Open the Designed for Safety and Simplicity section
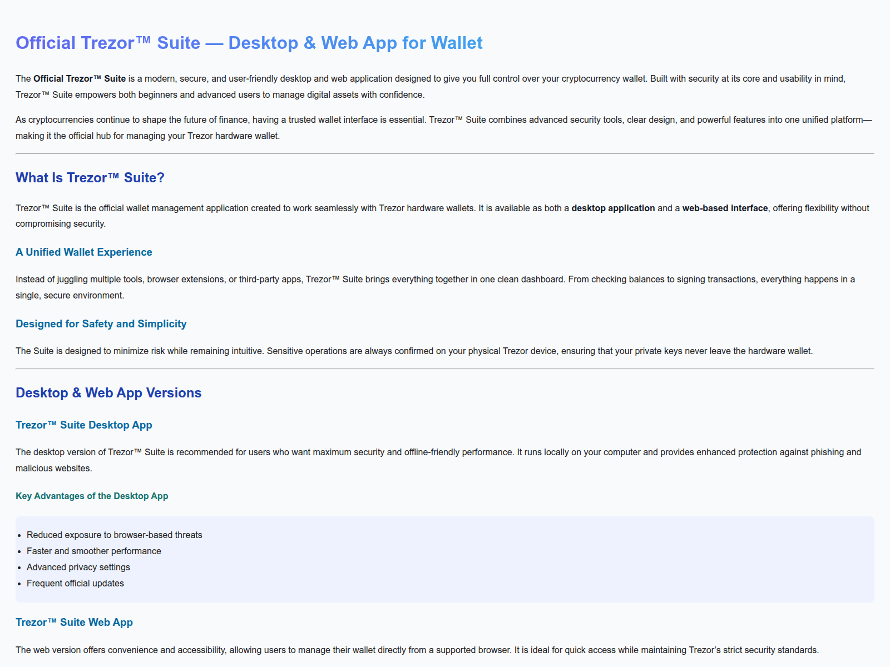Screen dimensions: 890x667 point(101,323)
